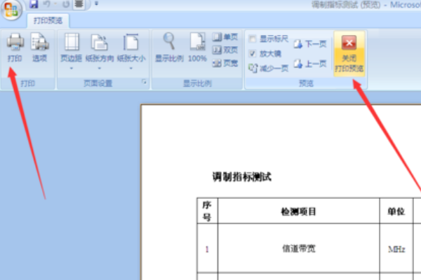Screen dimensions: 421x280
Task: Toggle the 放大镜 magnifier checkbox
Action: point(253,54)
